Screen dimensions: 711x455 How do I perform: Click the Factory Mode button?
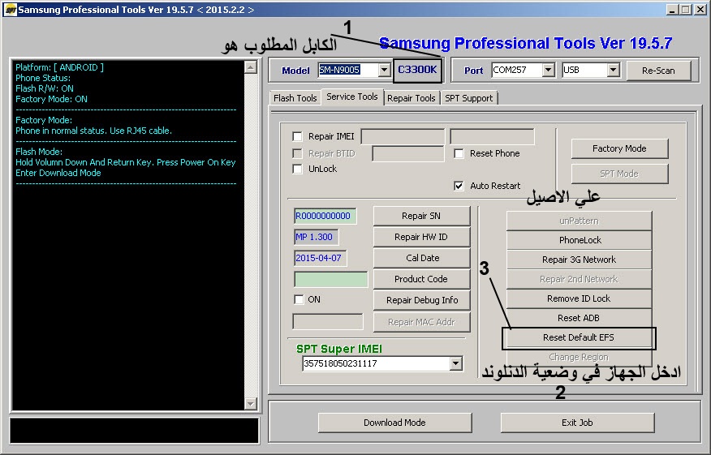(x=619, y=148)
